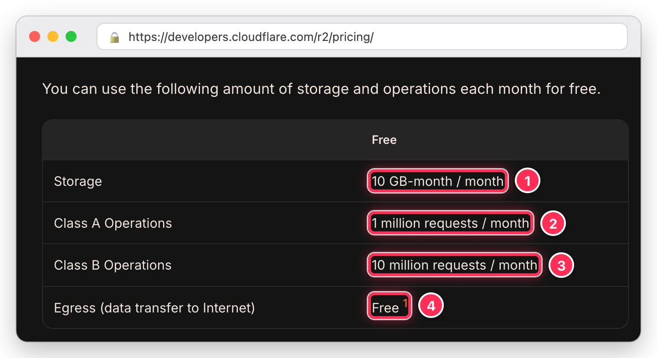Click the 'Storage' row label
657x358 pixels.
(x=78, y=181)
